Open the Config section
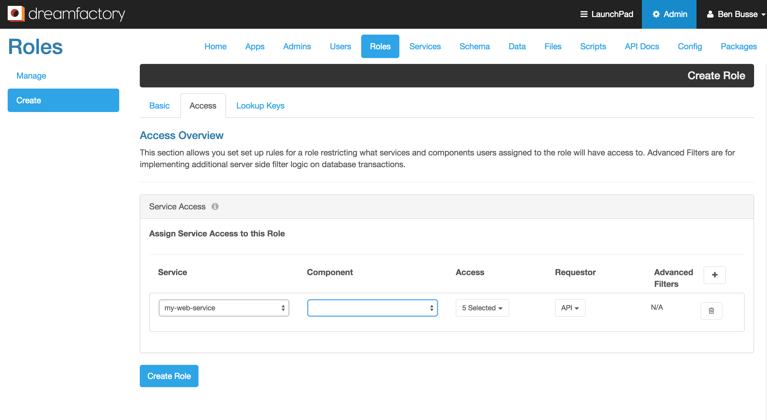Image resolution: width=767 pixels, height=420 pixels. 690,46
